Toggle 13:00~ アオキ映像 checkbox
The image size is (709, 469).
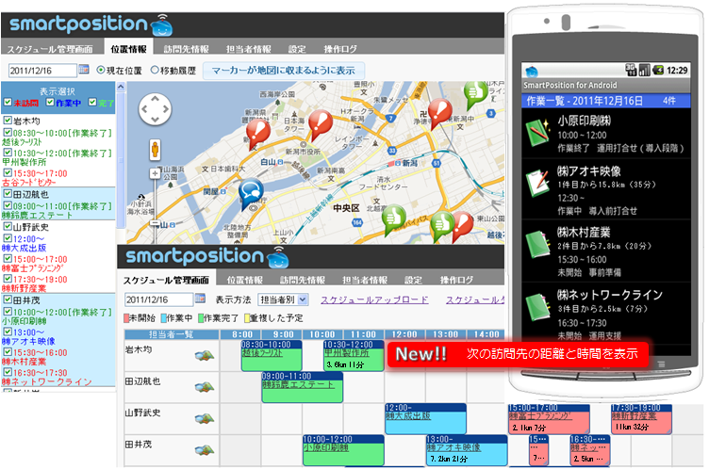pyautogui.click(x=8, y=332)
